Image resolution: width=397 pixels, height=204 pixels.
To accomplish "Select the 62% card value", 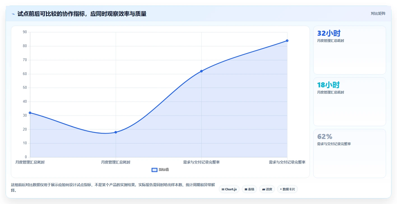I will tap(325, 137).
